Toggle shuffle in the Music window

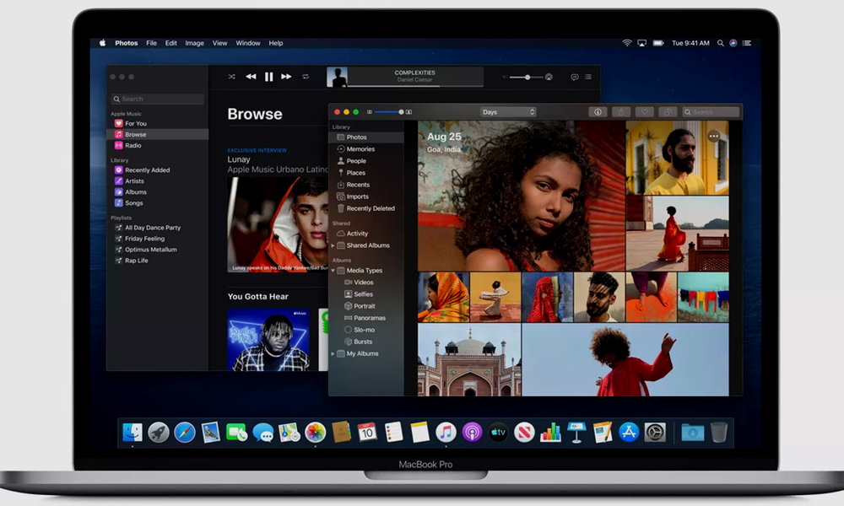[x=231, y=77]
